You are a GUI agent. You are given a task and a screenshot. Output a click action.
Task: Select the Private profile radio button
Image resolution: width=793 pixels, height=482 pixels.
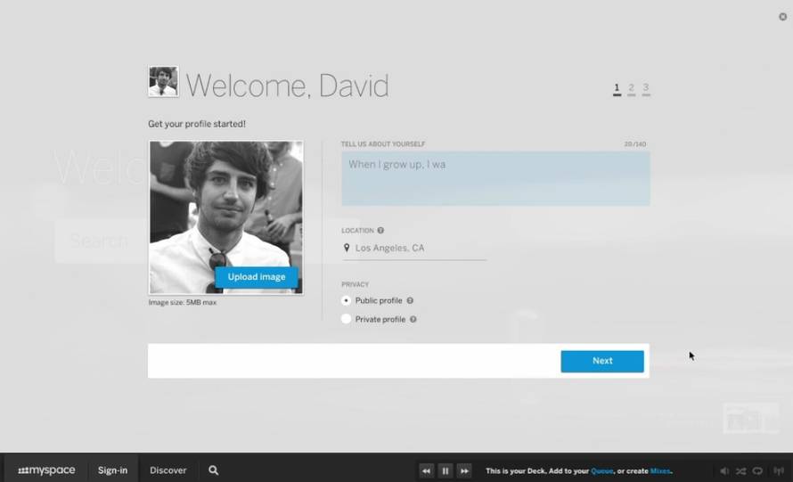click(x=346, y=319)
